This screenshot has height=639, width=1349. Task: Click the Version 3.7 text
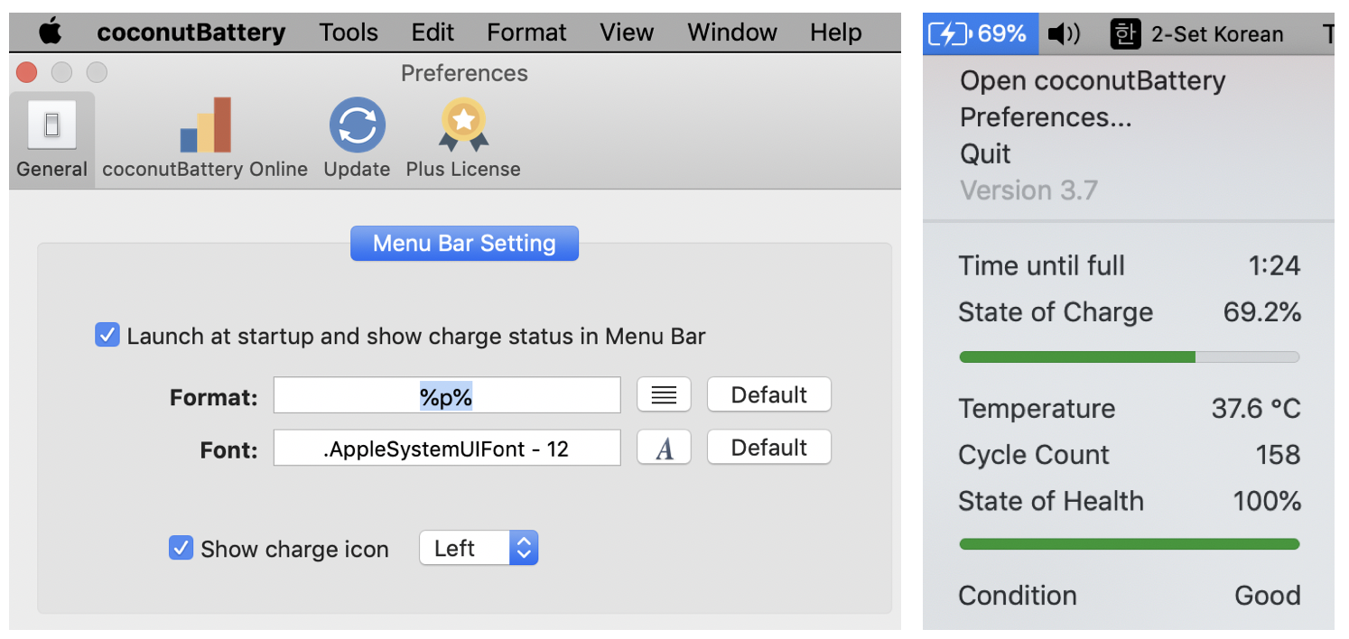click(x=1028, y=190)
